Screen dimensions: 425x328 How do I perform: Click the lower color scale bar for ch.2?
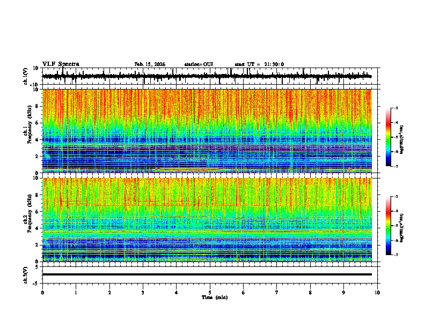coord(389,226)
